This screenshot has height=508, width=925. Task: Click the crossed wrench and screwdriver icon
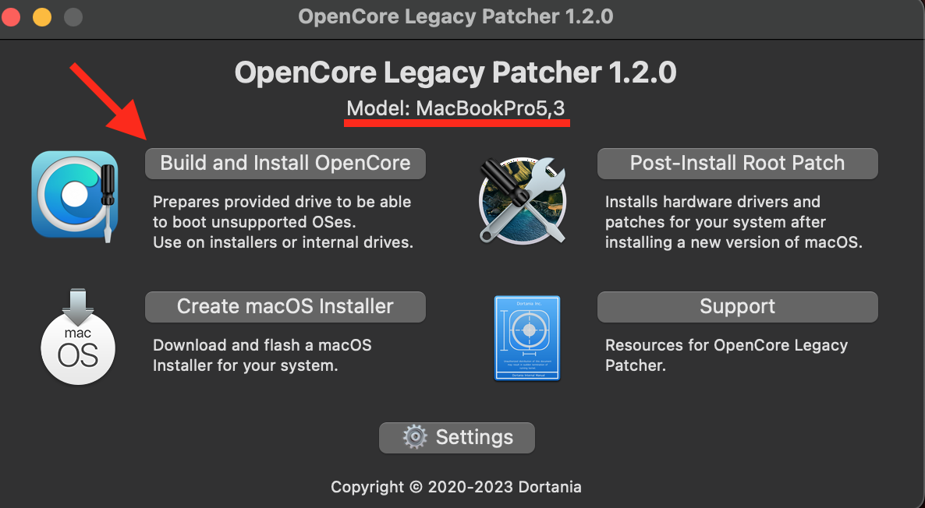click(521, 199)
